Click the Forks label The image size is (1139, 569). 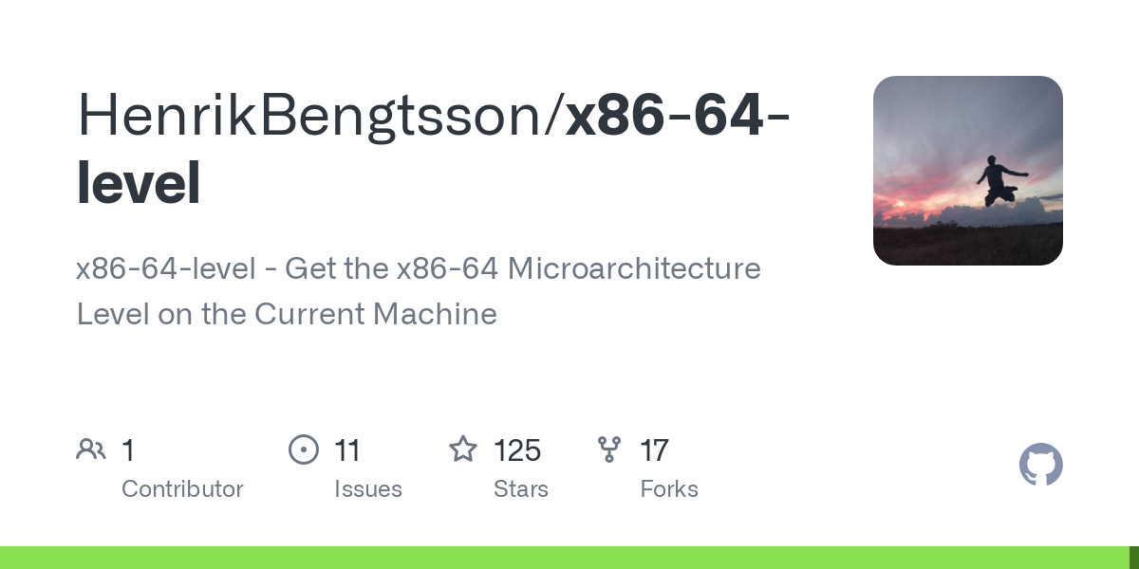coord(669,489)
